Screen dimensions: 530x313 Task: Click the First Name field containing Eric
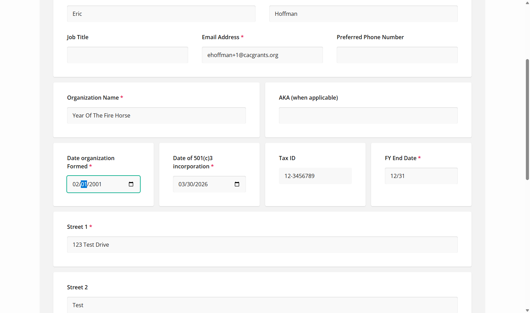click(161, 14)
